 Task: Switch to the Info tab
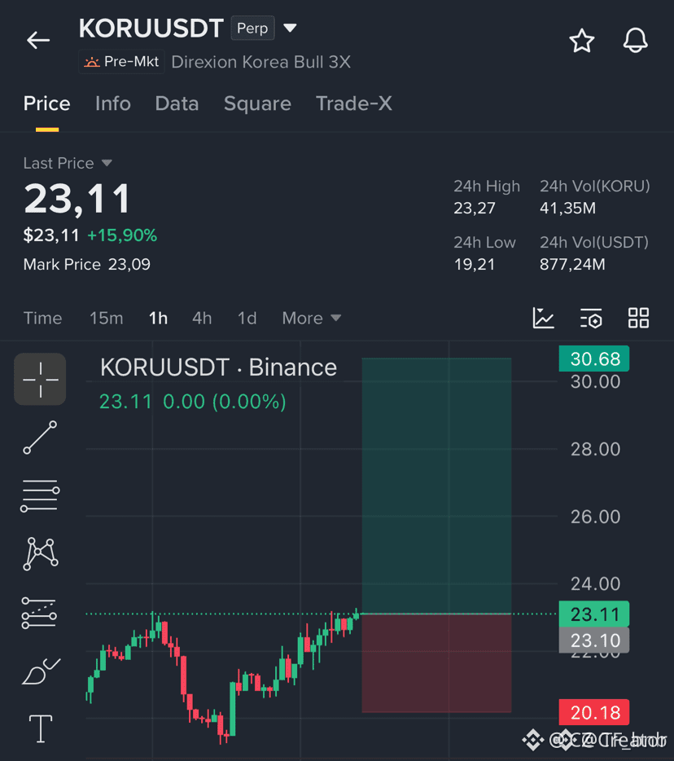[113, 103]
